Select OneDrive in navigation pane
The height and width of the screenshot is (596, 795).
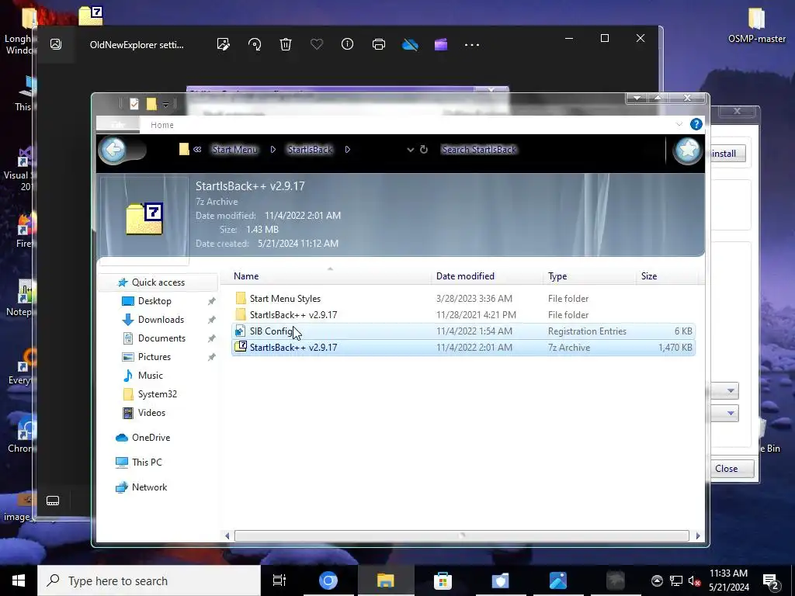pos(151,438)
